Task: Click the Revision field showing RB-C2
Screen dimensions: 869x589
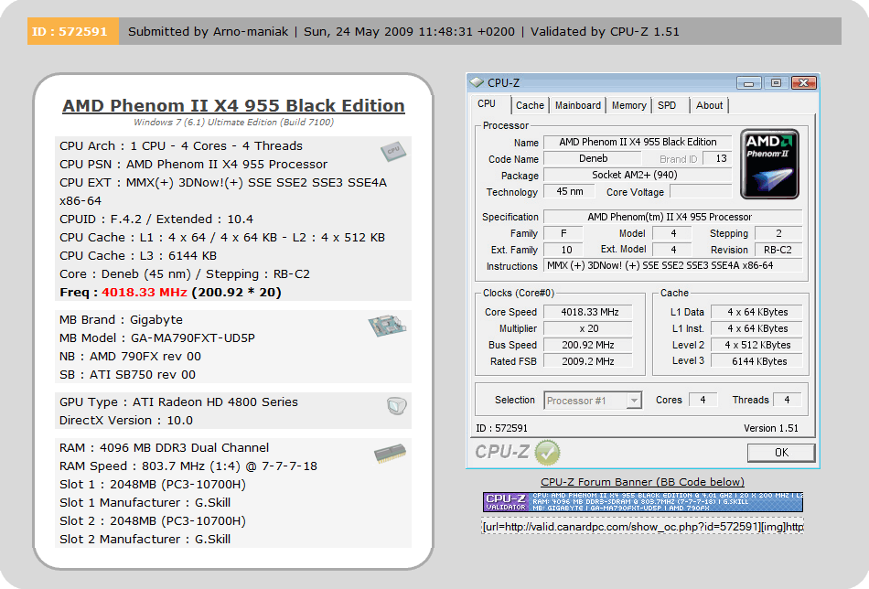Action: [778, 250]
